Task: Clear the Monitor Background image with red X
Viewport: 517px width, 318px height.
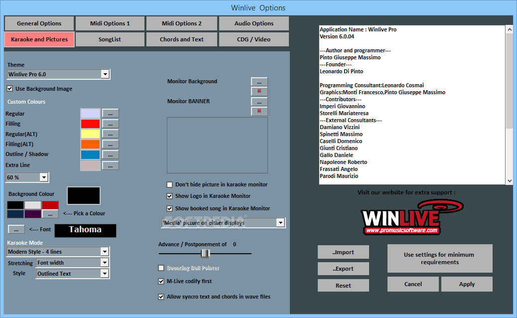Action: [x=259, y=91]
